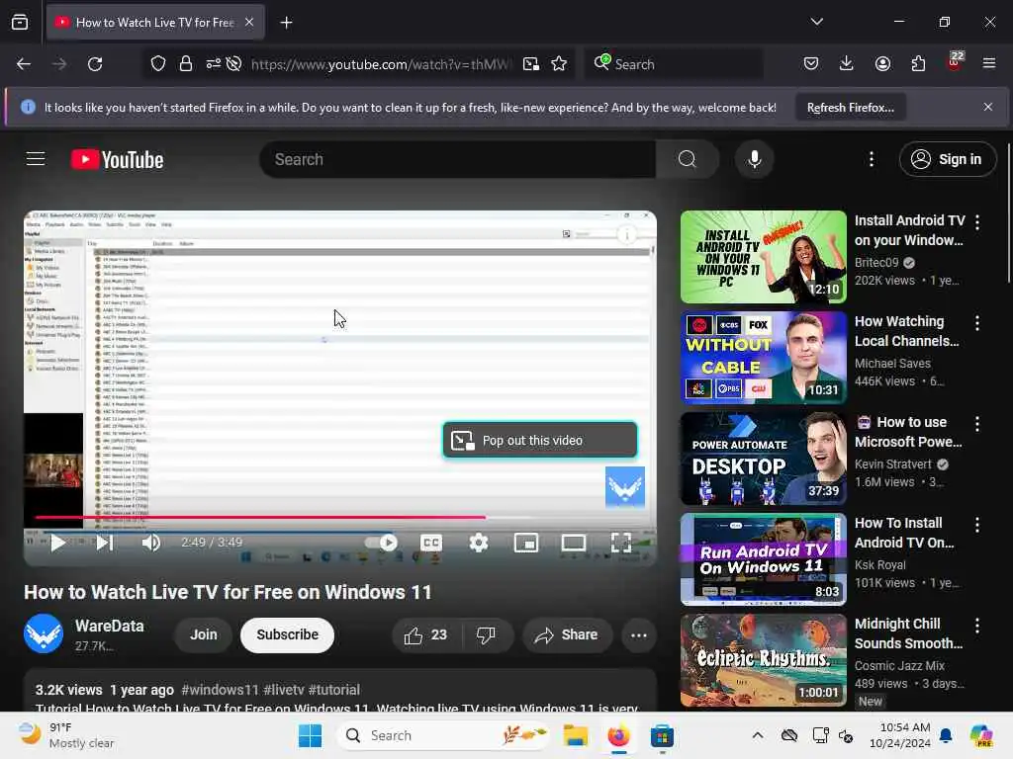1013x759 pixels.
Task: View site security padlock info
Action: (186, 64)
